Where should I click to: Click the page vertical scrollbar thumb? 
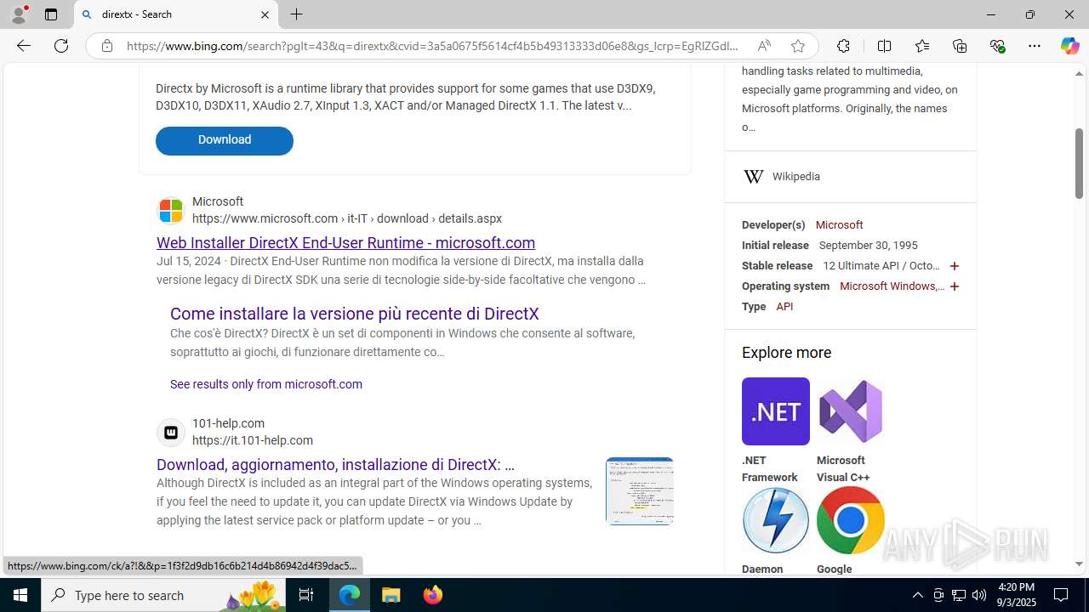1079,163
